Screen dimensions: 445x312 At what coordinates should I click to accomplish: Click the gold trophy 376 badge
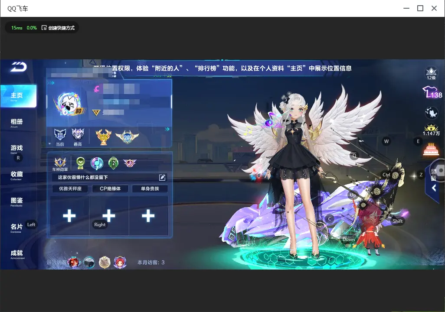(103, 137)
